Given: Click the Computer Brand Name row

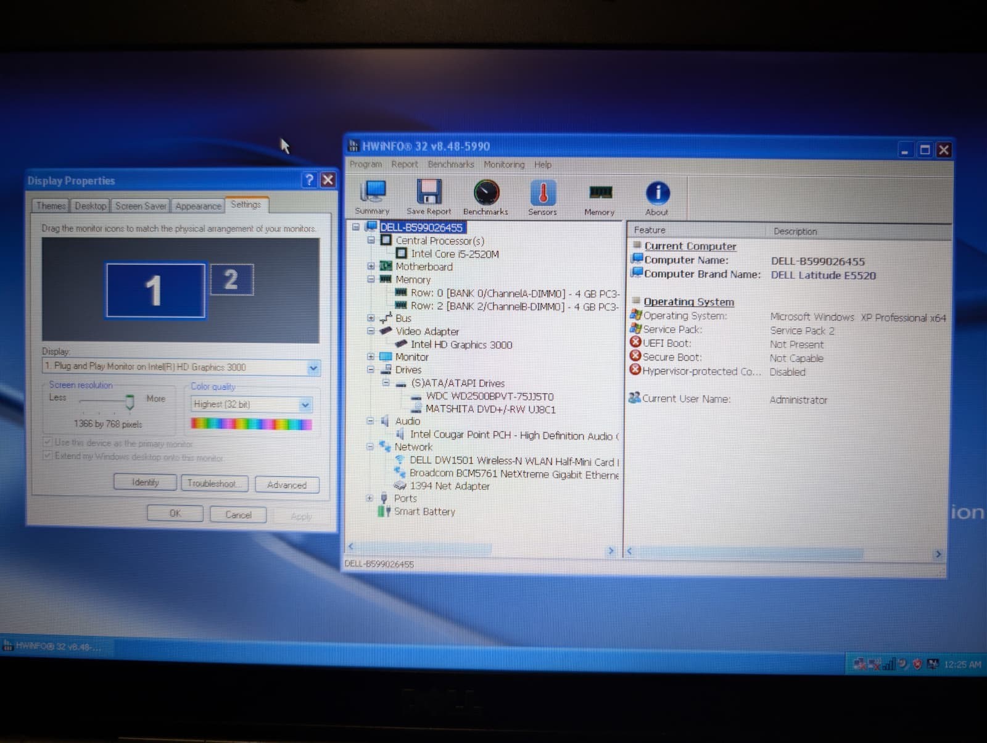Looking at the screenshot, I should 753,275.
